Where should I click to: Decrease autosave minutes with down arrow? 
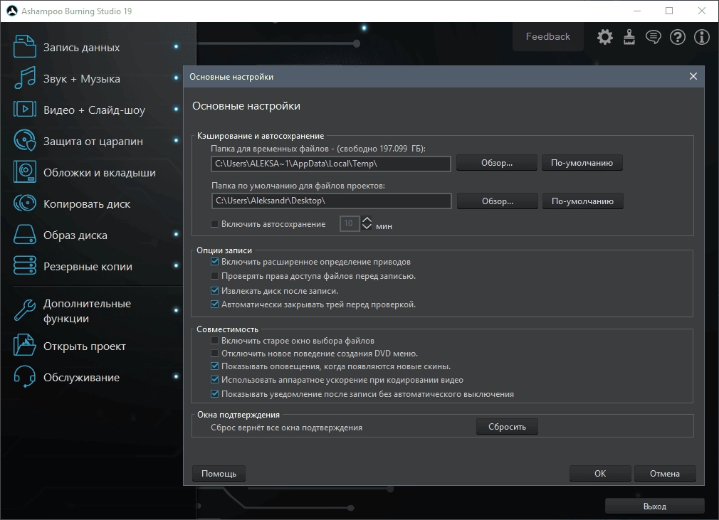(367, 227)
